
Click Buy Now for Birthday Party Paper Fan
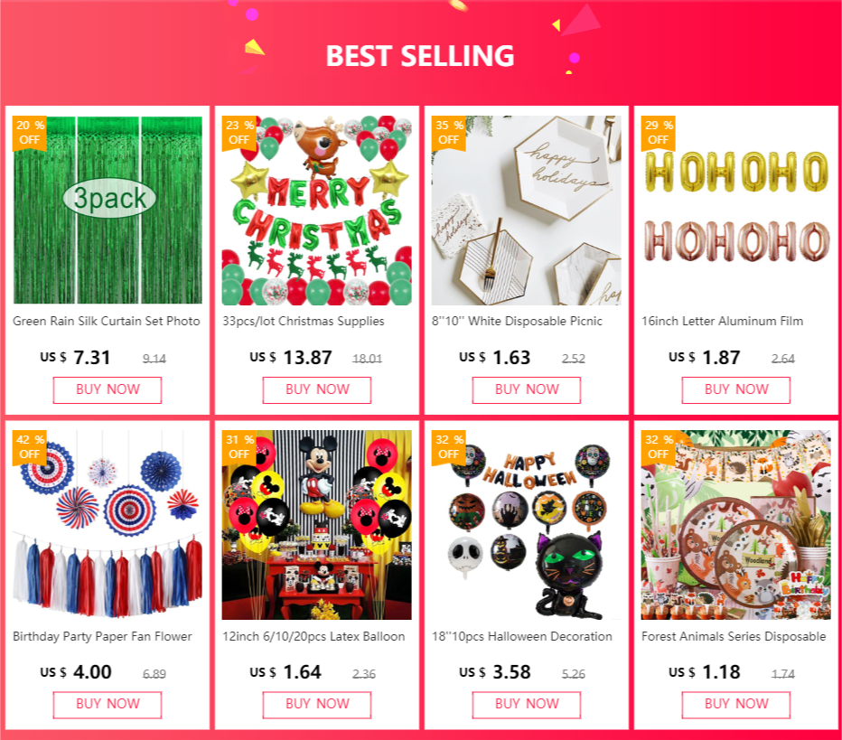click(x=108, y=705)
